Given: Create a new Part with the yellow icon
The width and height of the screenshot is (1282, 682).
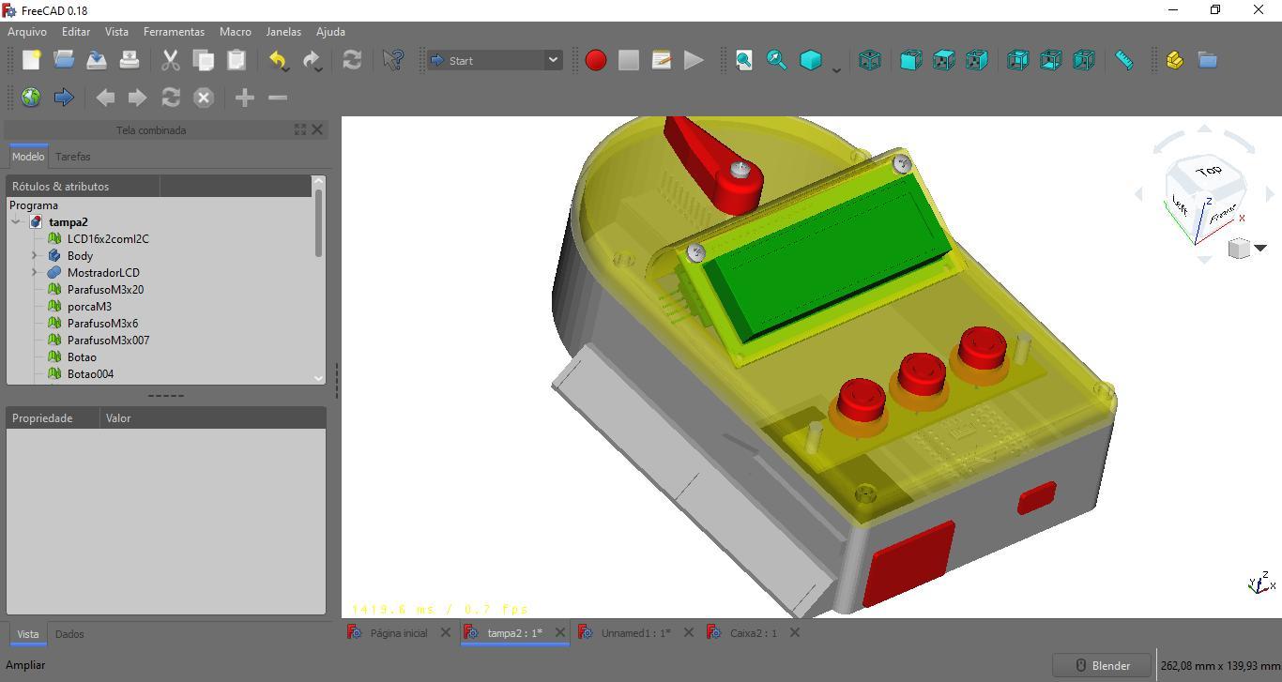Looking at the screenshot, I should pos(1174,60).
